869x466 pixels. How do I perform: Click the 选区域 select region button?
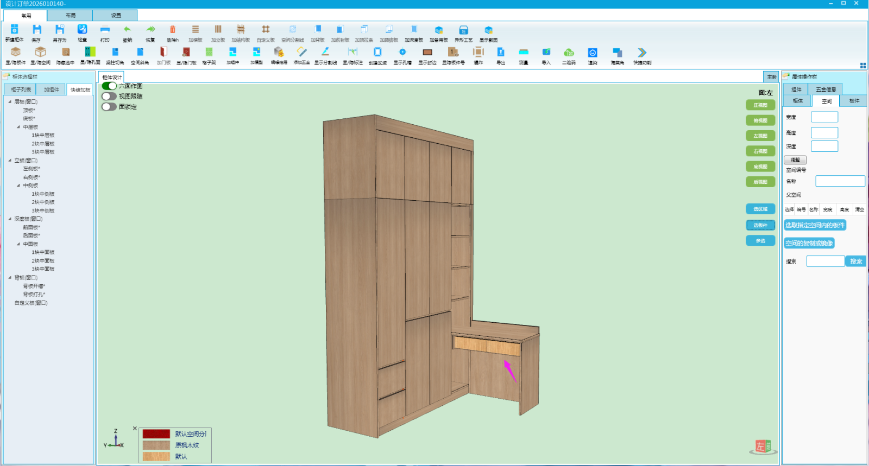(760, 209)
